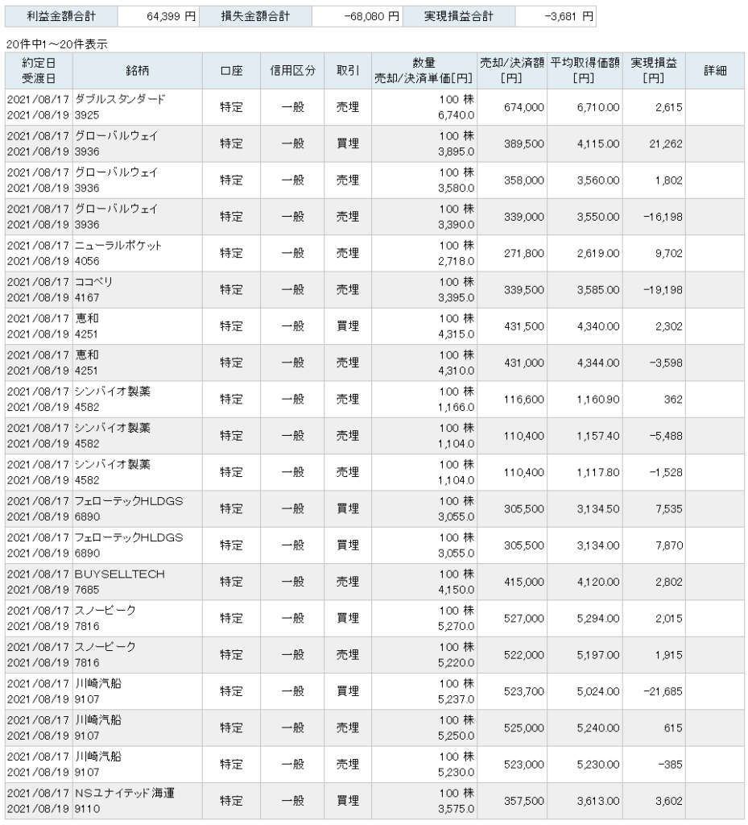748x825 pixels.
Task: Select the BUYSELLTECH 7685 stock name
Action: point(119,582)
